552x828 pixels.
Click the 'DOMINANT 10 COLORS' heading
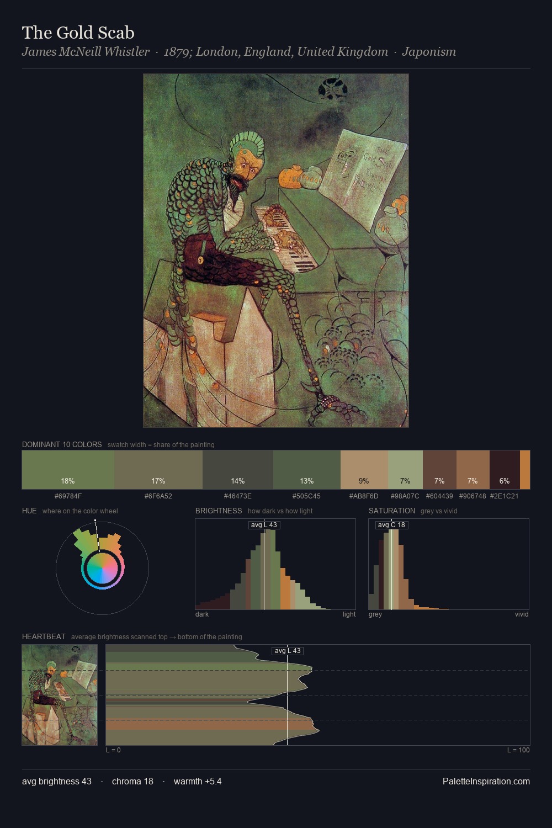[62, 444]
